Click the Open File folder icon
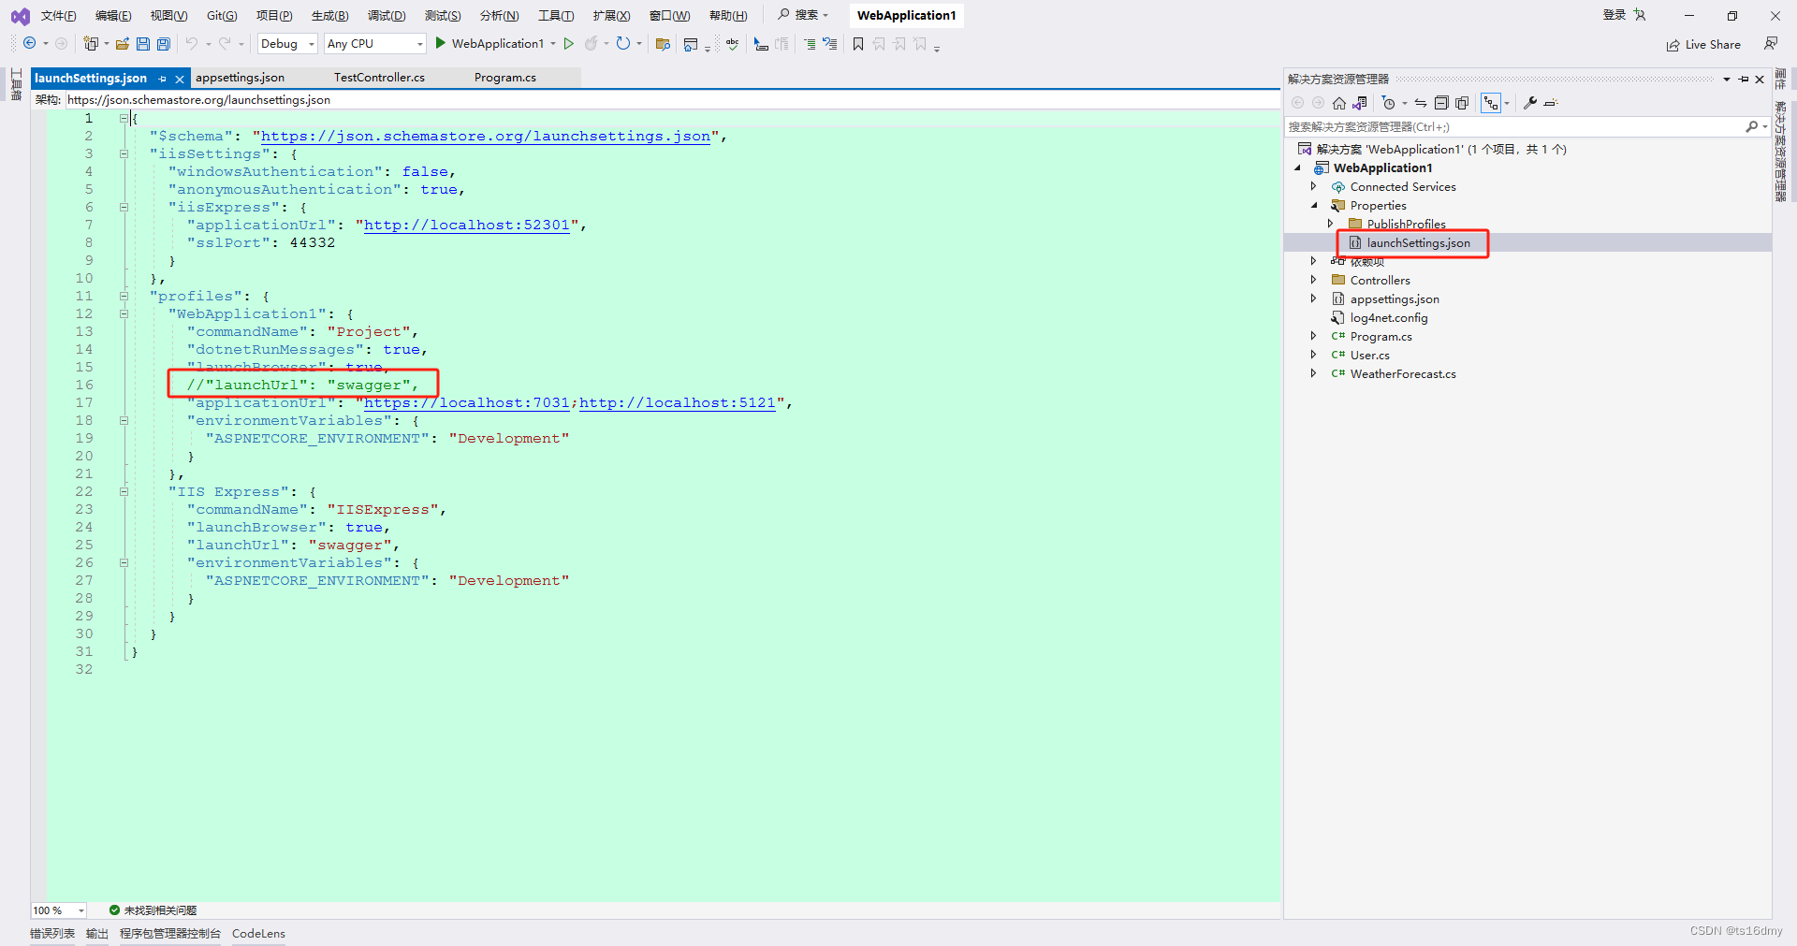Viewport: 1797px width, 946px height. tap(122, 44)
